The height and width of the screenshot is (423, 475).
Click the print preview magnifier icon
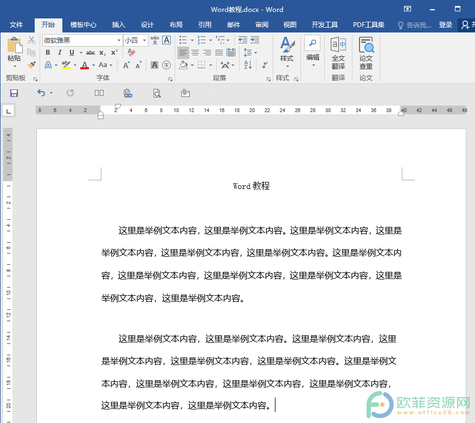[x=157, y=93]
